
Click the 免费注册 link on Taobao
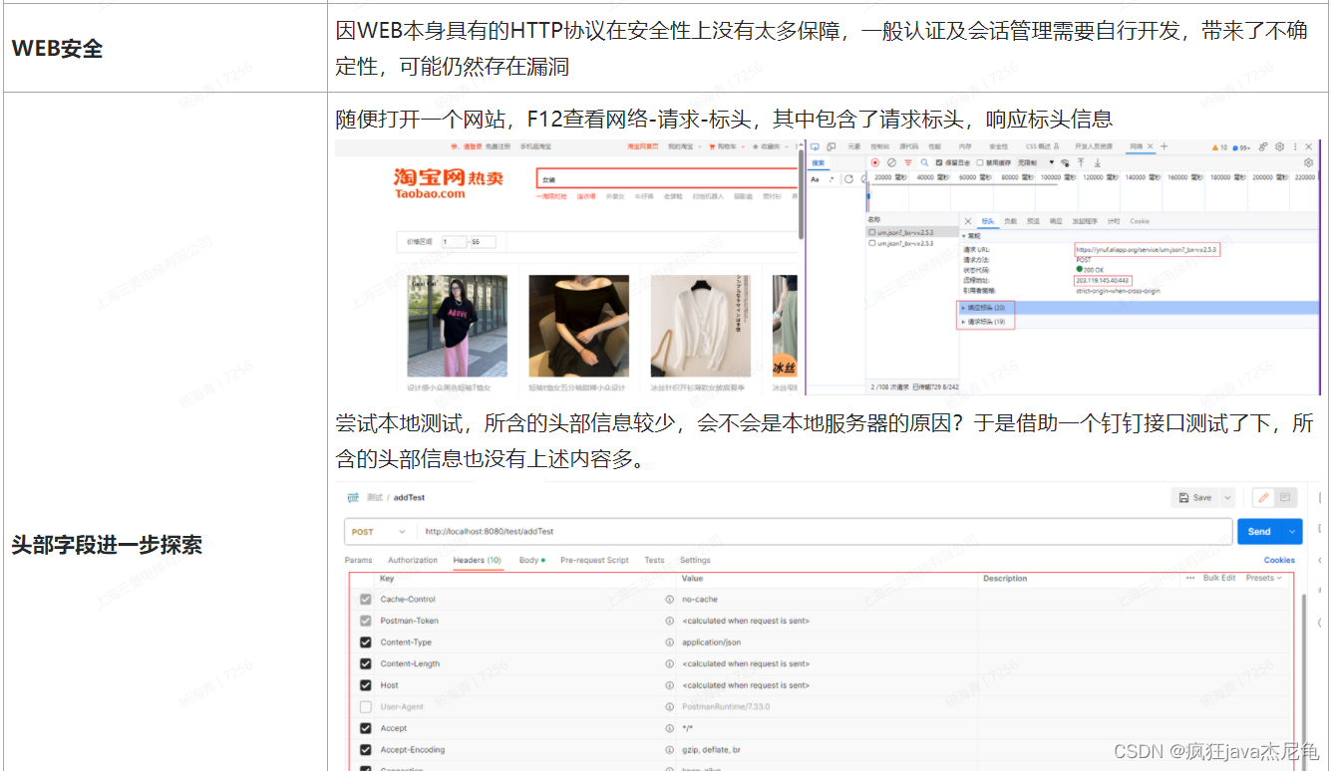point(498,146)
